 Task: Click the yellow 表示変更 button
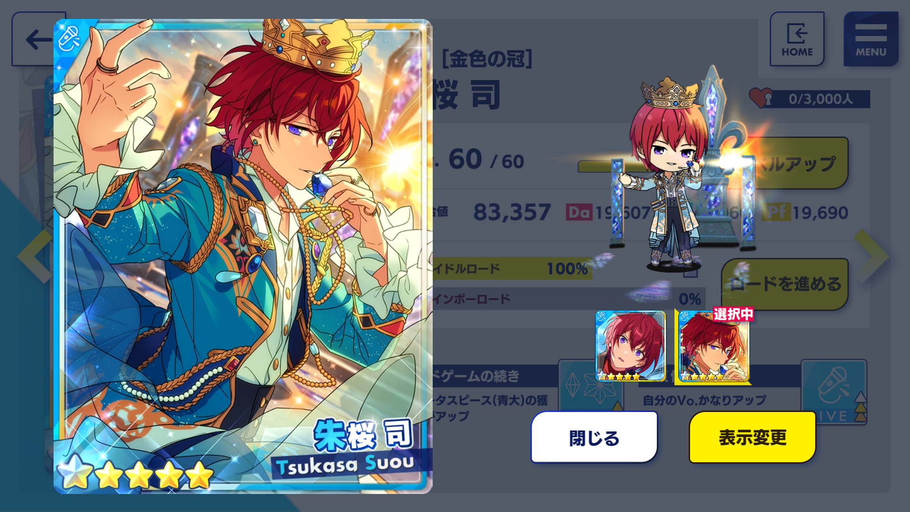pyautogui.click(x=753, y=437)
